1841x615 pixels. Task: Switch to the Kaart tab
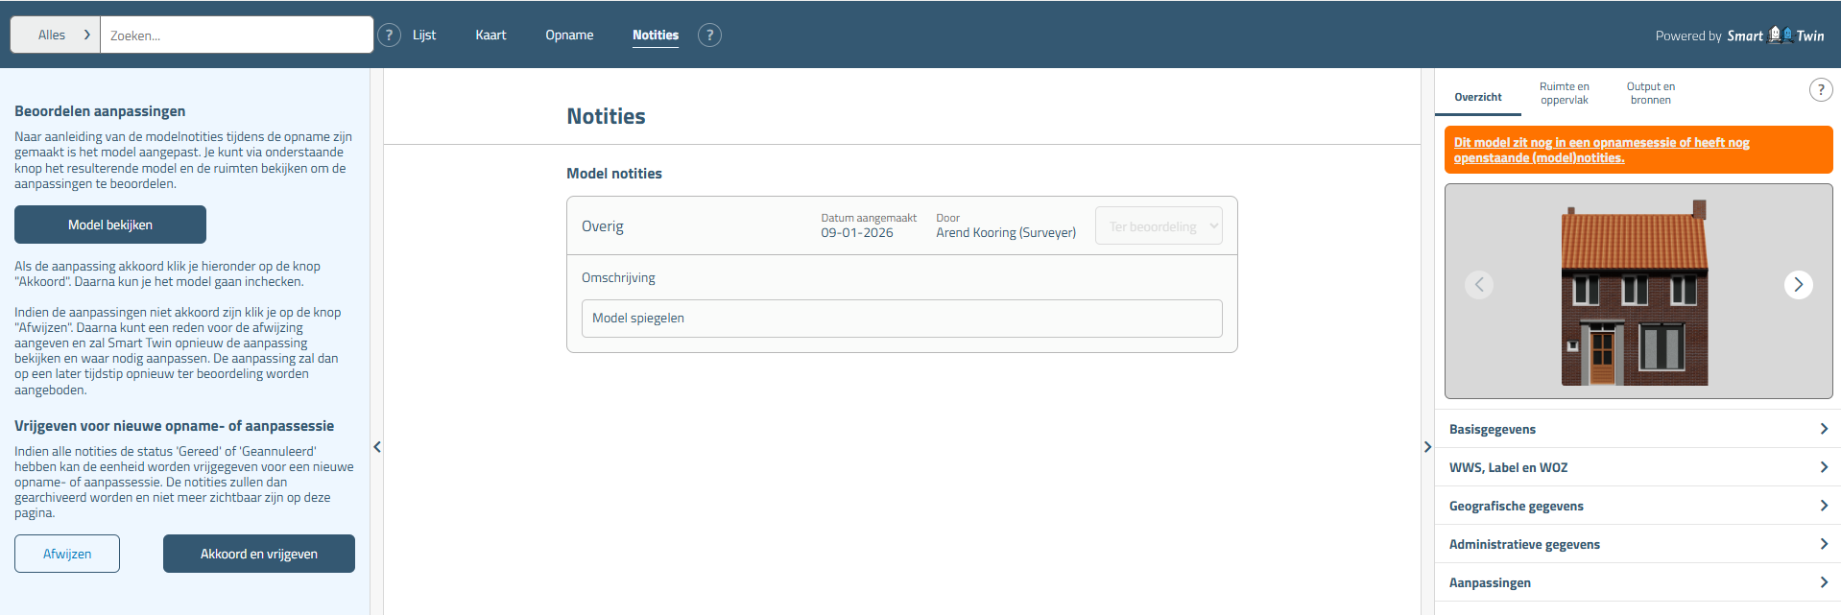490,35
